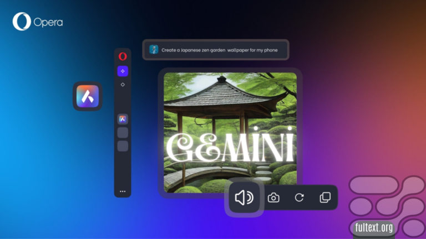Click the small diamond icon in the sidebar
Image resolution: width=426 pixels, height=239 pixels.
pyautogui.click(x=123, y=85)
